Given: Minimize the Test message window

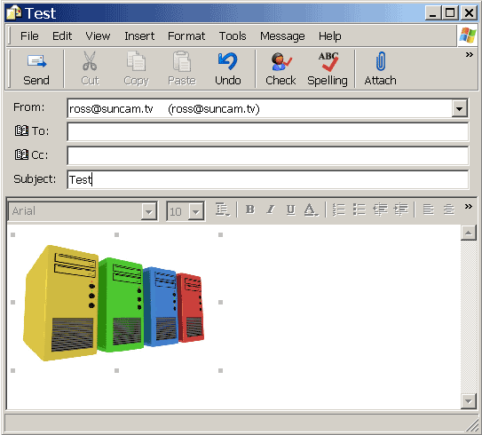Looking at the screenshot, I should coord(433,13).
